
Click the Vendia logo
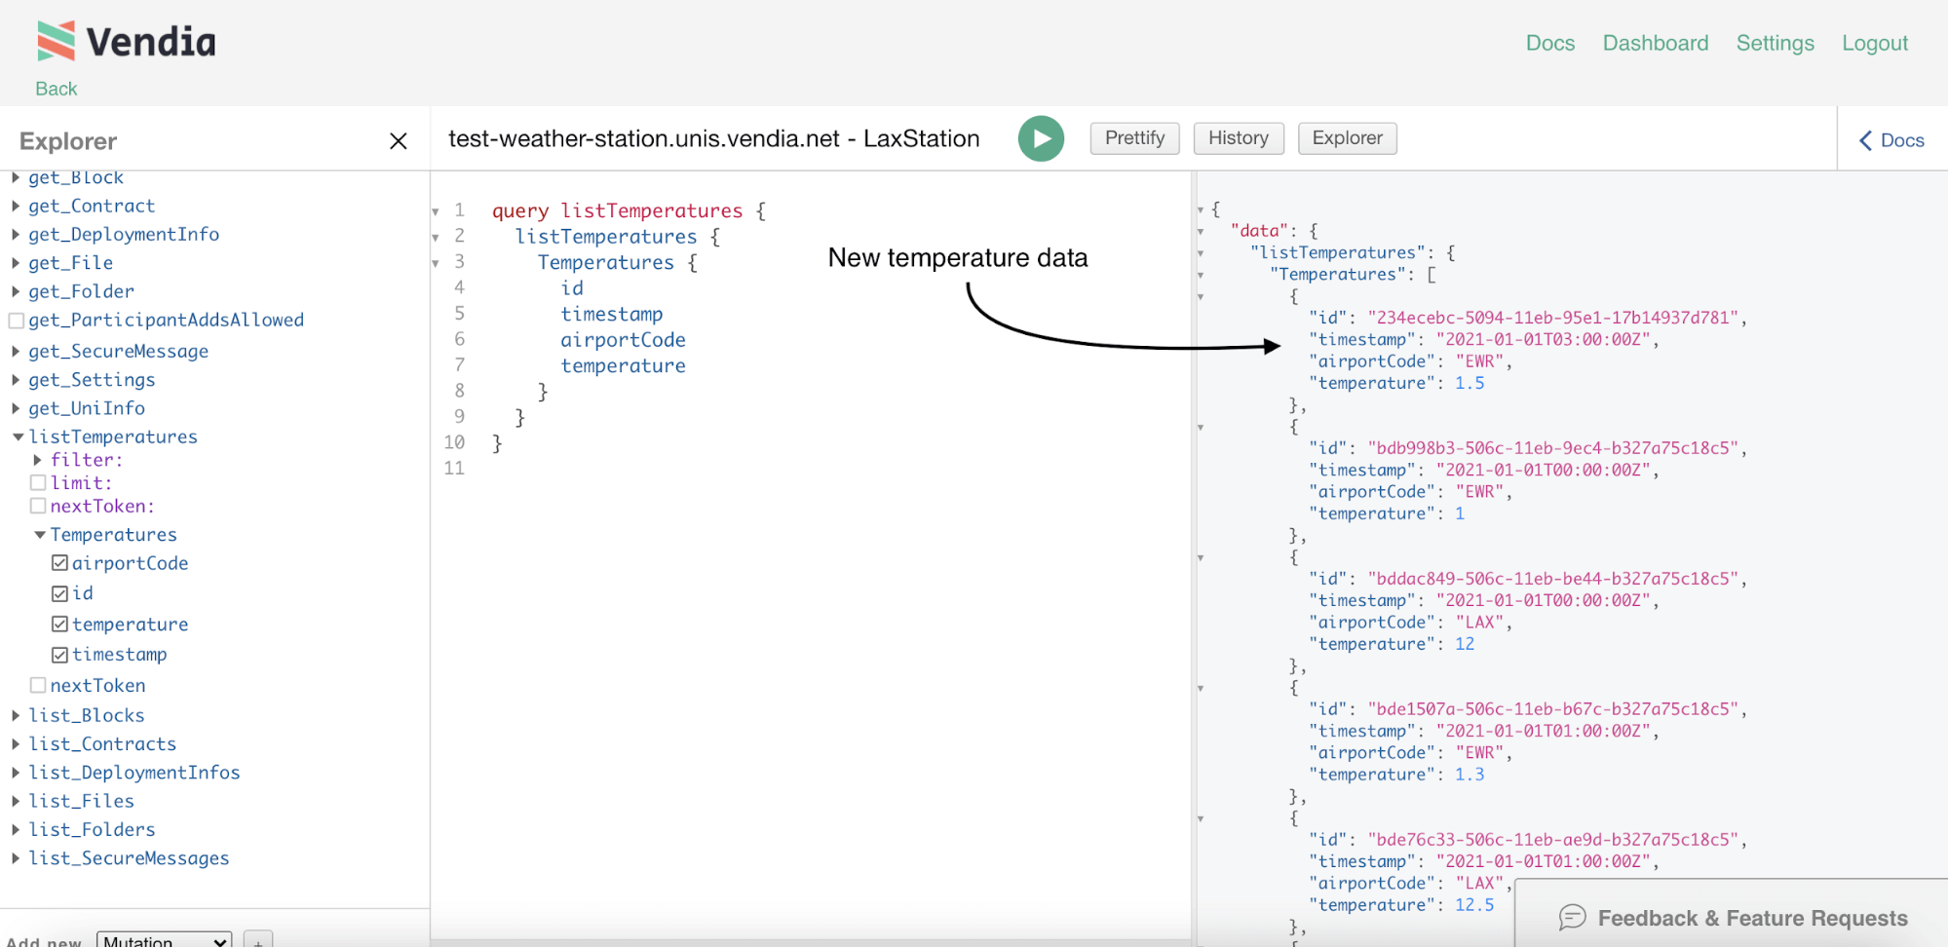coord(127,41)
